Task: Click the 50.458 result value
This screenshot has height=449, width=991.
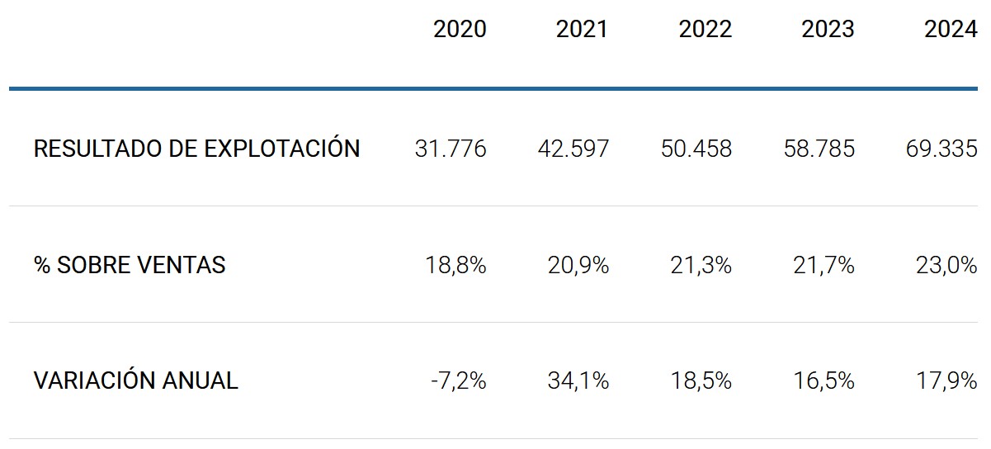Action: pos(696,149)
